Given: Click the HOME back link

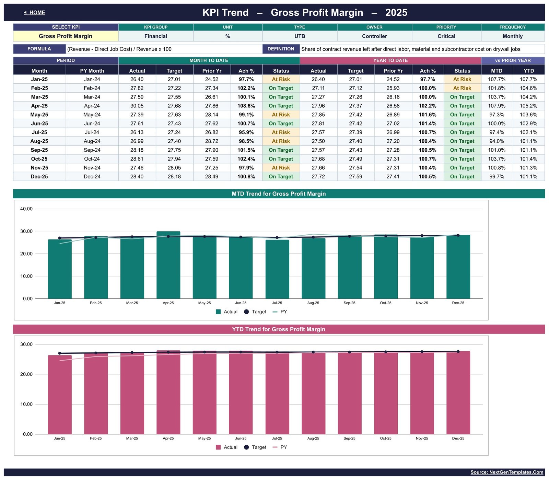Looking at the screenshot, I should click(x=34, y=12).
